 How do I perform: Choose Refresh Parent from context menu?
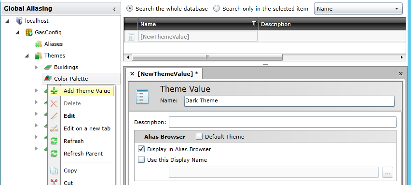pyautogui.click(x=83, y=154)
